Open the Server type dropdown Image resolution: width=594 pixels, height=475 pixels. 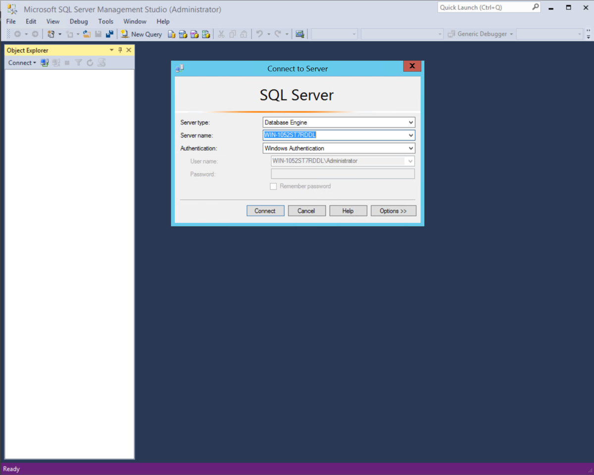[411, 122]
